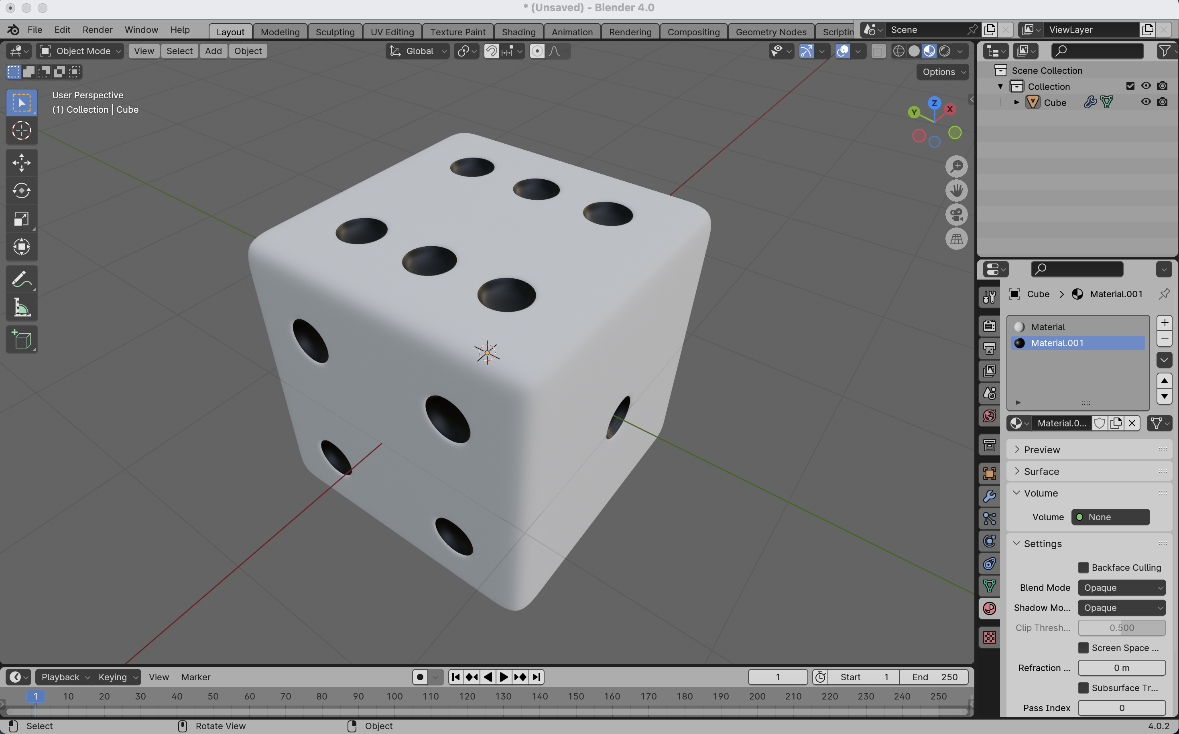
Task: Add a new material slot with plus
Action: point(1165,323)
